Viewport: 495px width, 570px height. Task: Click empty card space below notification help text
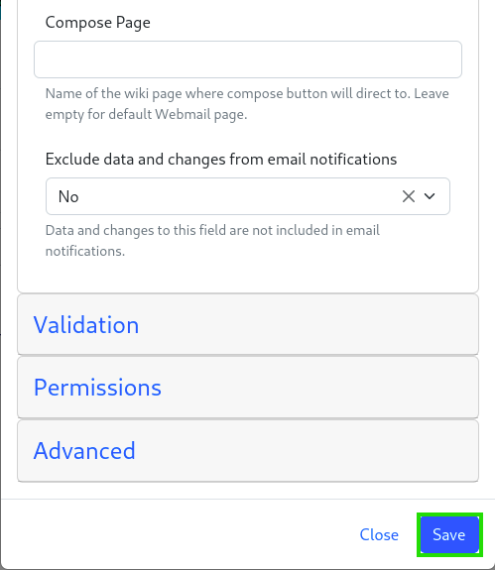pos(247,277)
